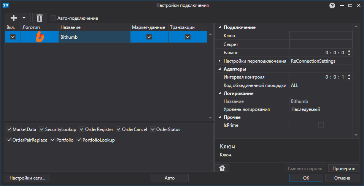Click the help question mark icon
Image resolution: width=364 pixels, height=186 pixels.
pyautogui.click(x=332, y=5)
